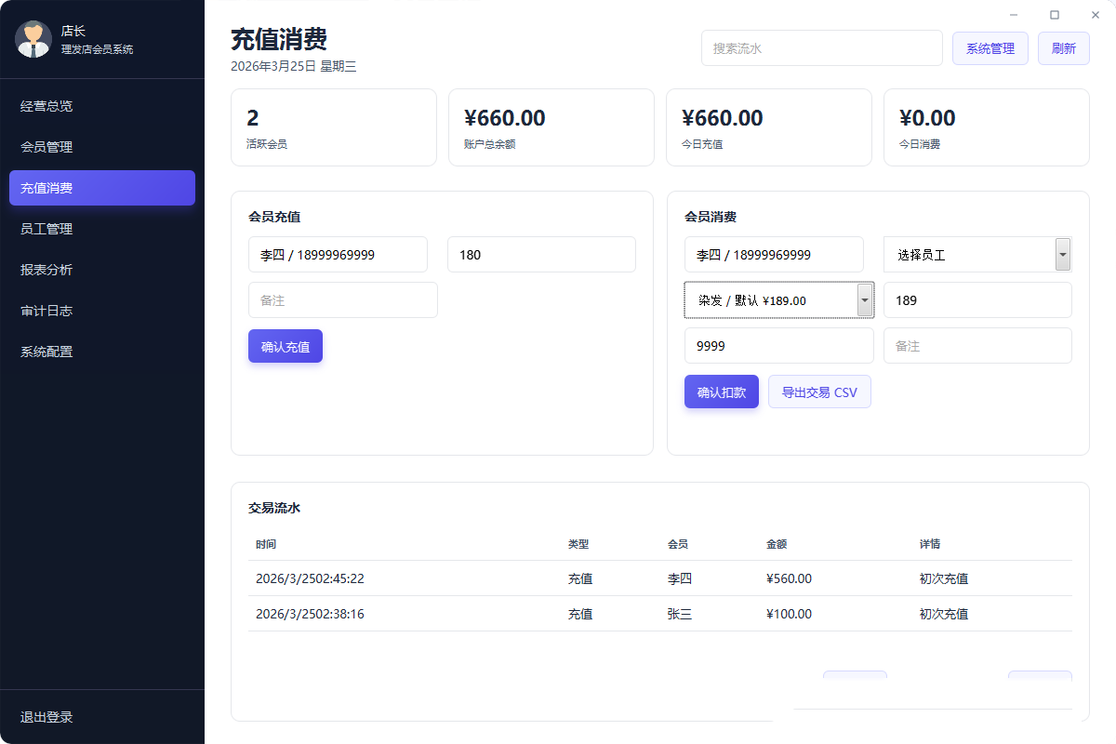Click the 备注 remark field in 会员充值
The height and width of the screenshot is (744, 1116).
tap(342, 299)
